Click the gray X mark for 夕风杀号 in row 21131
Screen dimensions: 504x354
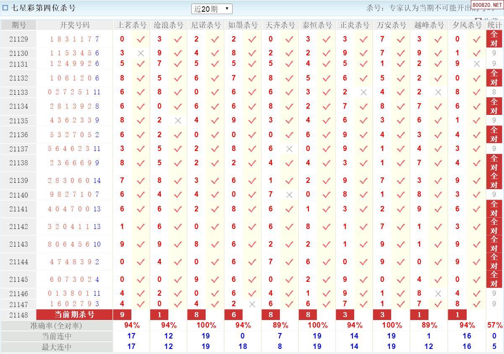(x=476, y=64)
